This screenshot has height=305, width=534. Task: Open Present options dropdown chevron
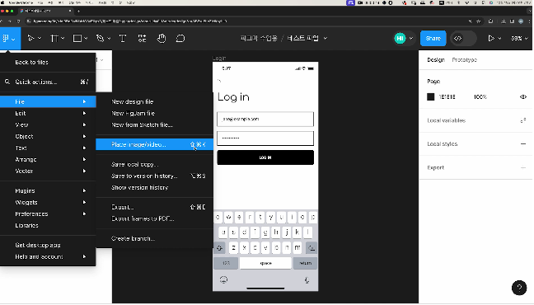[x=499, y=39]
